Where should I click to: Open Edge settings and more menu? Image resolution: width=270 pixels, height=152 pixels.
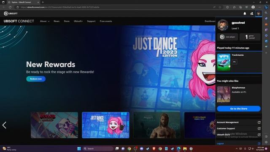259,7
